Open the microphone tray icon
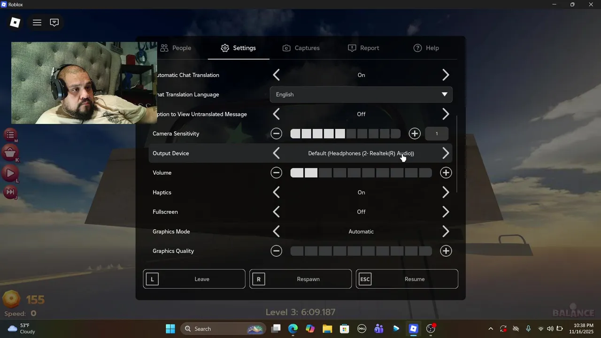Viewport: 601px width, 338px height. coord(528,329)
